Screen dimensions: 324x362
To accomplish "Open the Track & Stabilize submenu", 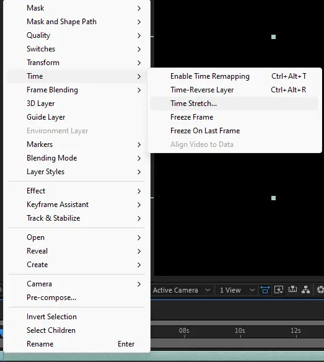I will click(77, 218).
